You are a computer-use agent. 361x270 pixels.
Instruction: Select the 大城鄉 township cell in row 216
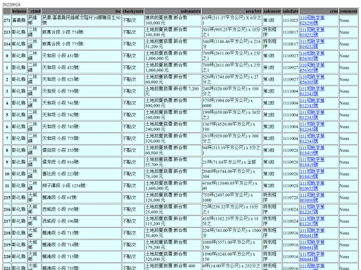(34, 209)
